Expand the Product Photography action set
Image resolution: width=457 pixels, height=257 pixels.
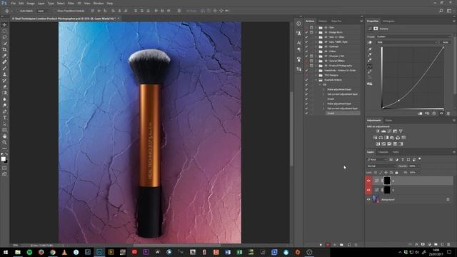tap(316, 66)
